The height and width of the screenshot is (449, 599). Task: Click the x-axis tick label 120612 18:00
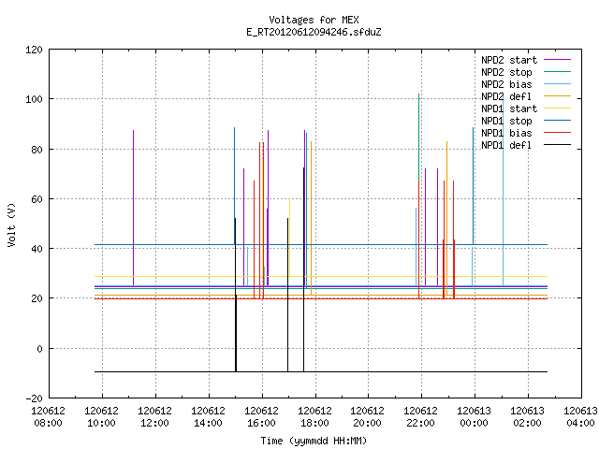coord(314,417)
